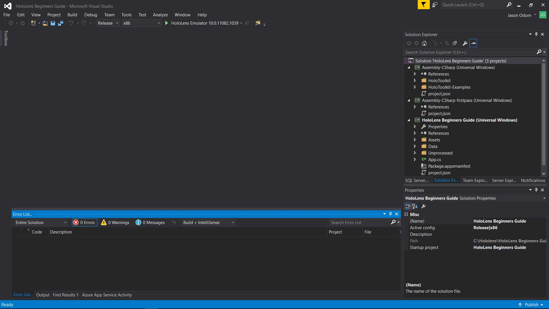Click the Property Pages wrench in Properties
The image size is (549, 309).
click(x=423, y=206)
